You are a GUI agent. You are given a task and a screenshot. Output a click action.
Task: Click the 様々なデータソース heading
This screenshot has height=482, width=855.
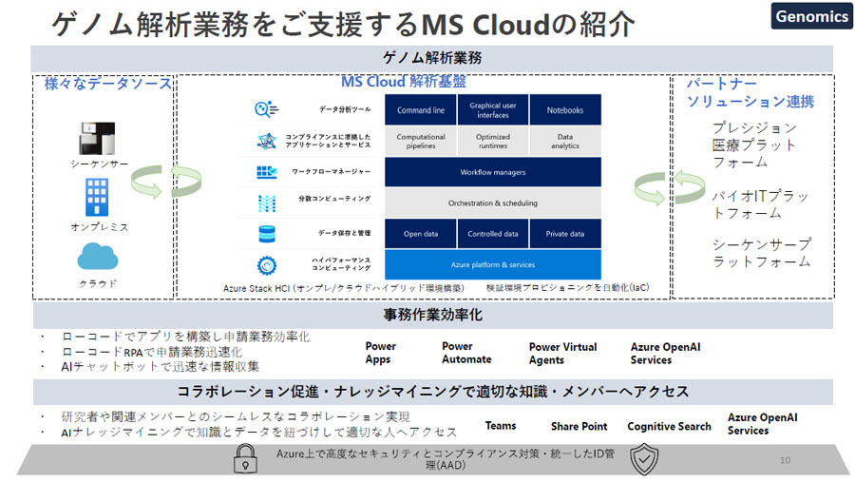point(107,84)
